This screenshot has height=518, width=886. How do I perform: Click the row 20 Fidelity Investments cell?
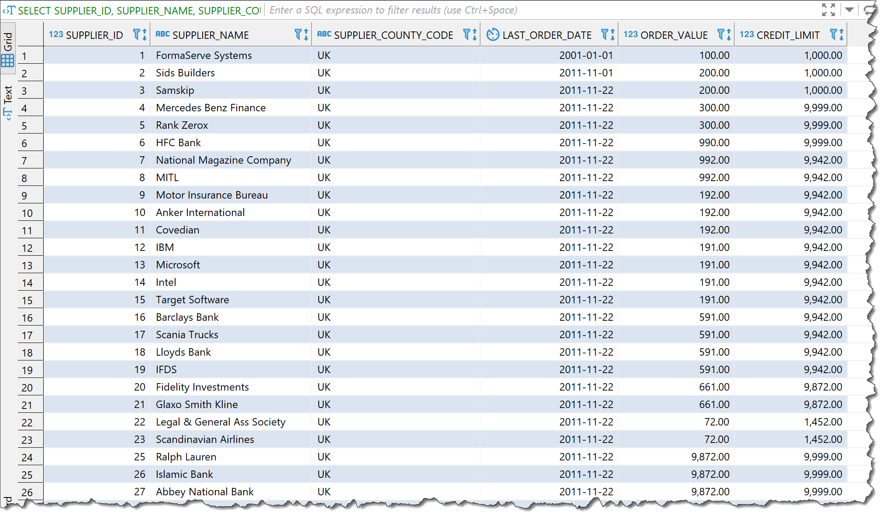point(202,387)
